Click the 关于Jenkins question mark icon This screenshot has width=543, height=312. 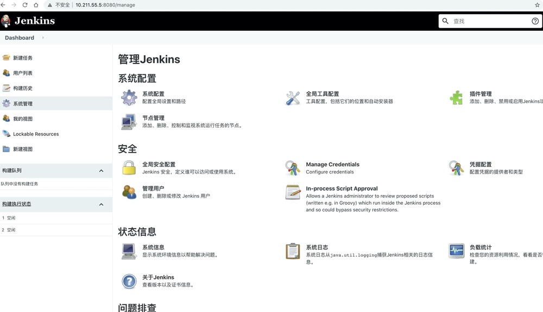click(x=129, y=281)
